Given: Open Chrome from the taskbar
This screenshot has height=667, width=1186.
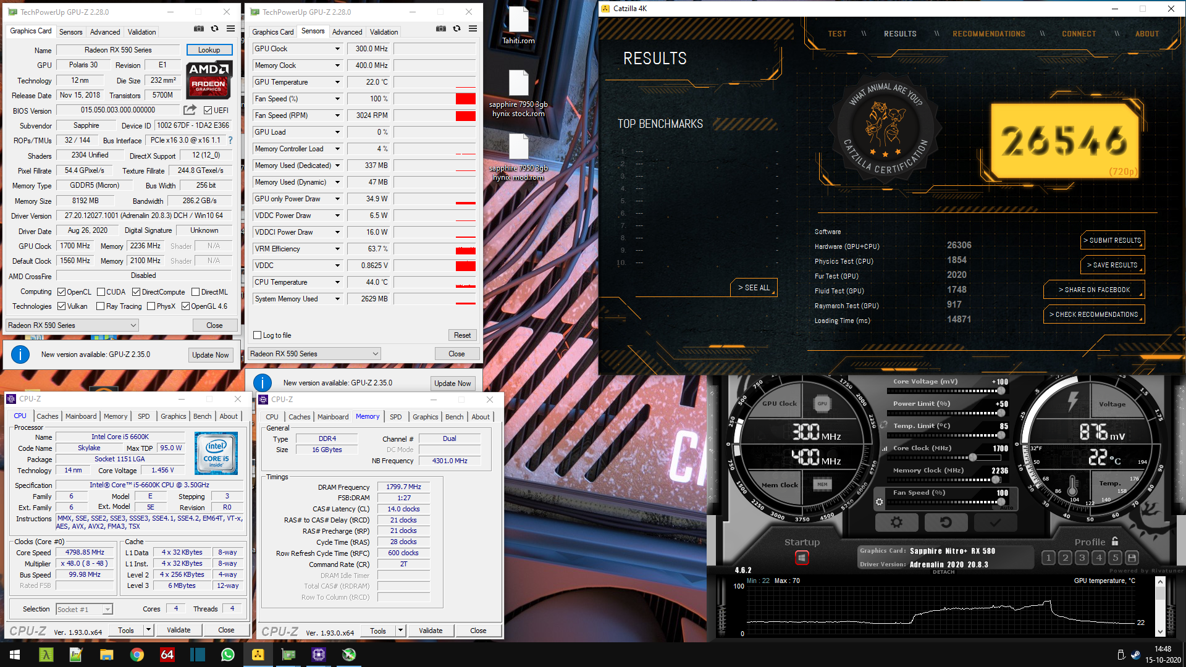Looking at the screenshot, I should [137, 655].
